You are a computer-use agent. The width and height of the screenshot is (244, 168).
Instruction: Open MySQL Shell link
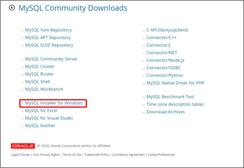[37, 82]
